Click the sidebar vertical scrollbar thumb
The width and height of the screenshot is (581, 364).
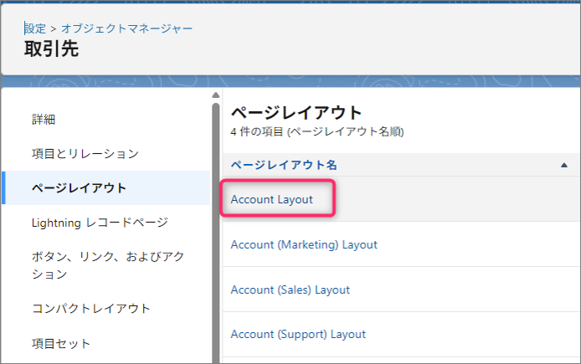[x=216, y=226]
